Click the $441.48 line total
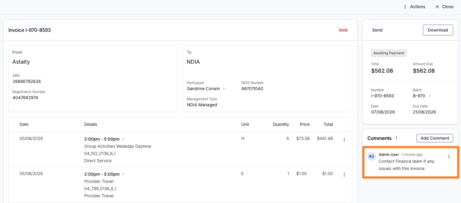Screen dimensions: 461x203 point(325,138)
